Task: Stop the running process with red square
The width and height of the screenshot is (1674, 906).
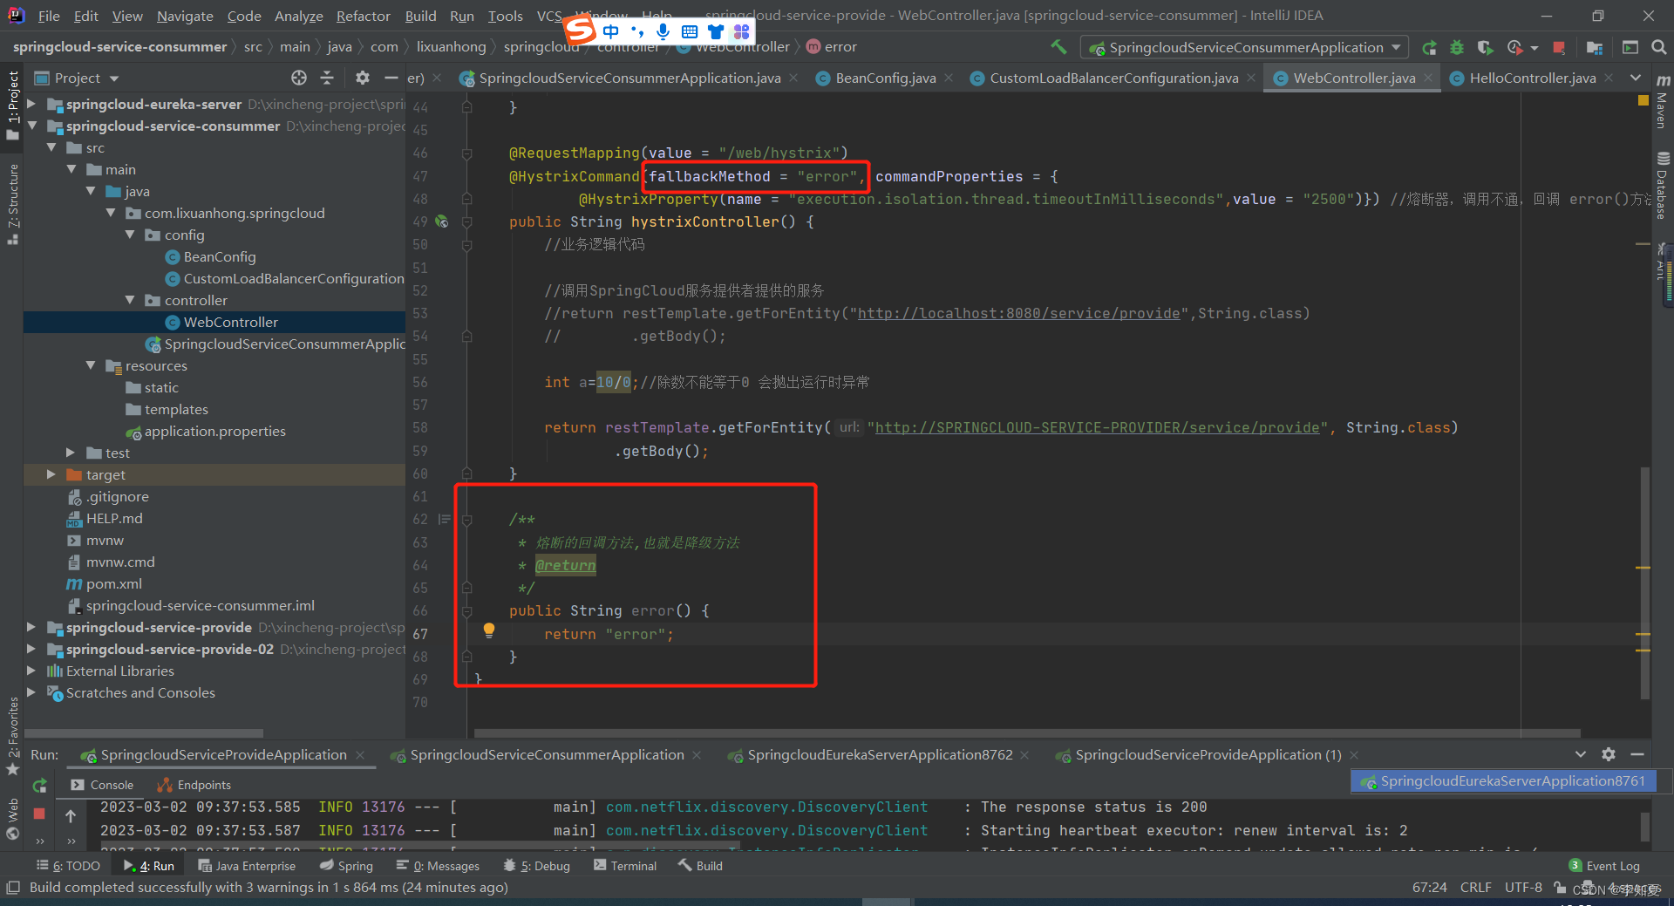Action: [1560, 48]
